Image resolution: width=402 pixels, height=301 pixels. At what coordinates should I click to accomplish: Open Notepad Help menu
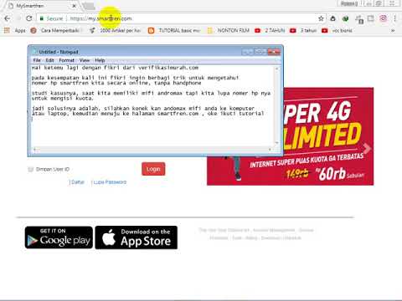[100, 60]
